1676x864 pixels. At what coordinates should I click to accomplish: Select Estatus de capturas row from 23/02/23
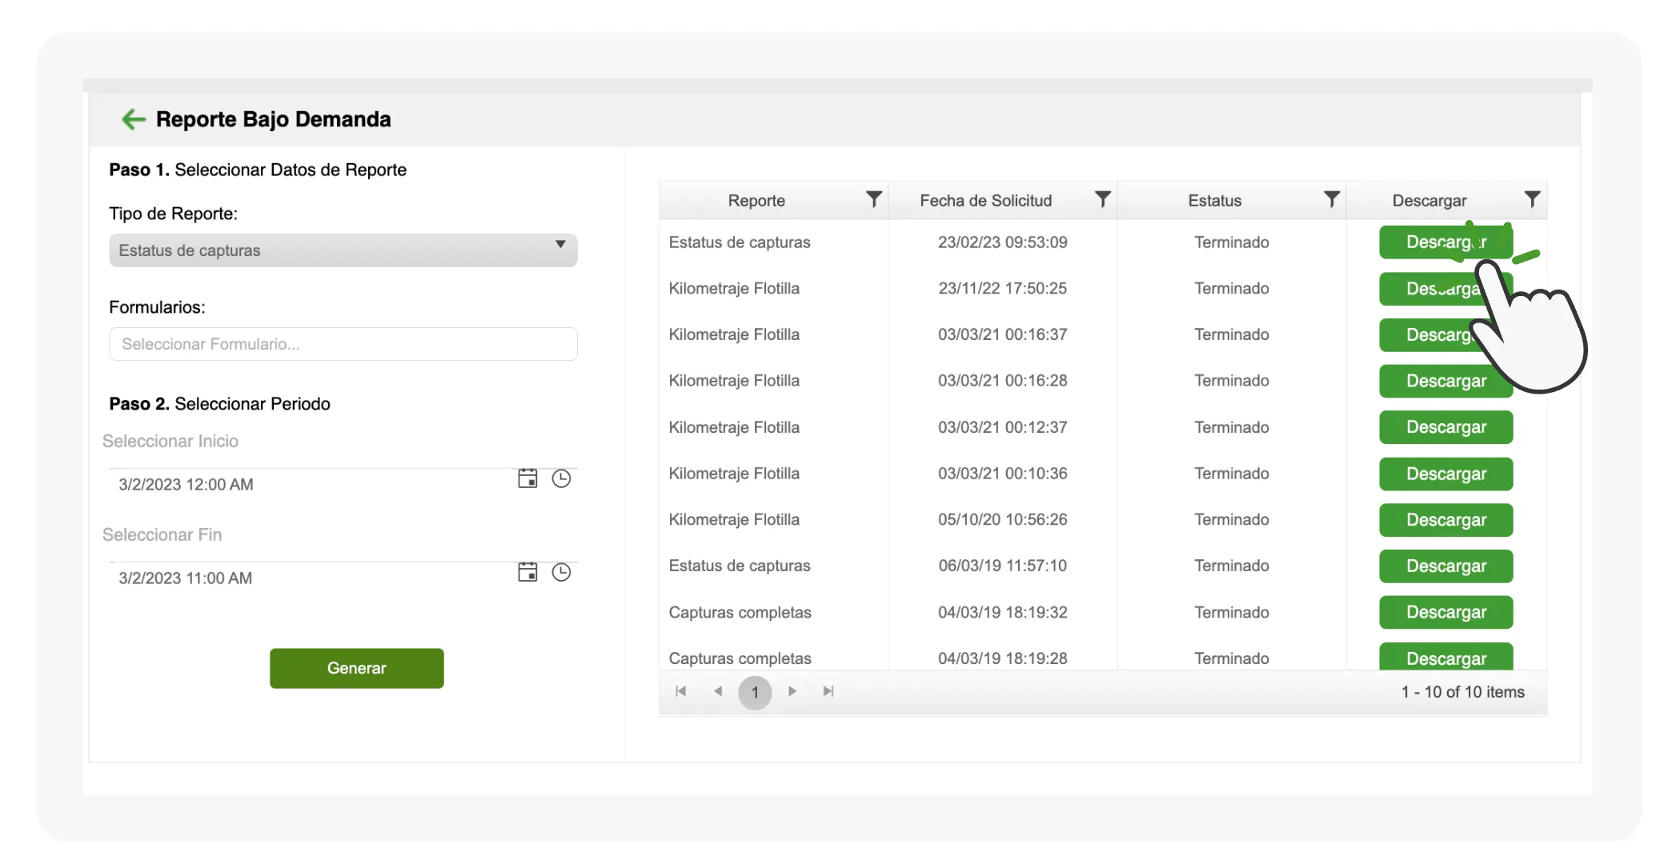tap(740, 242)
